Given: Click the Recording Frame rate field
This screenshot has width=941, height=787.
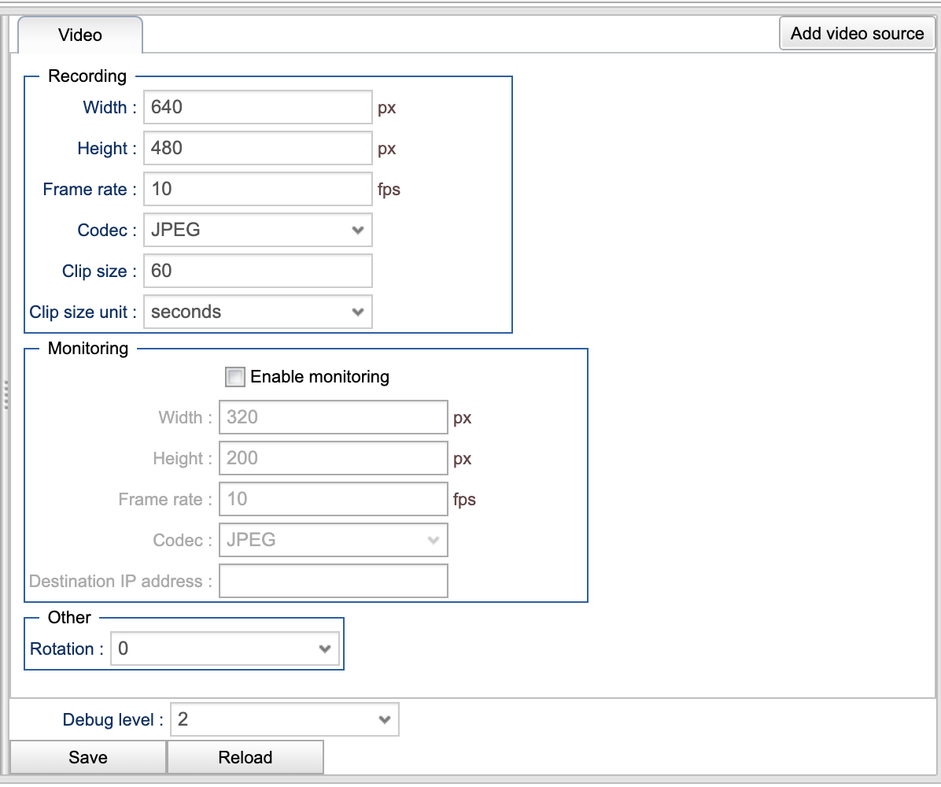Looking at the screenshot, I should tap(257, 189).
